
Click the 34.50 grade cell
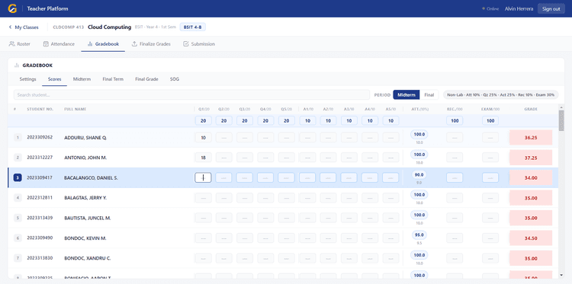531,238
